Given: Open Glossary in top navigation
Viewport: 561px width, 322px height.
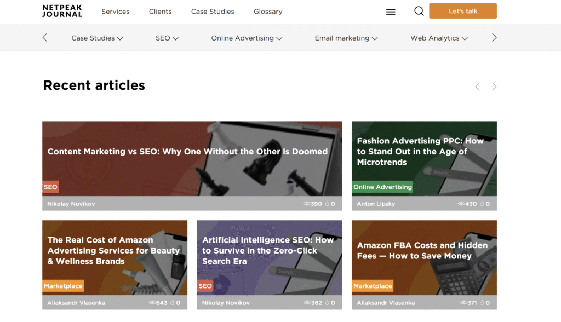Looking at the screenshot, I should click(268, 12).
